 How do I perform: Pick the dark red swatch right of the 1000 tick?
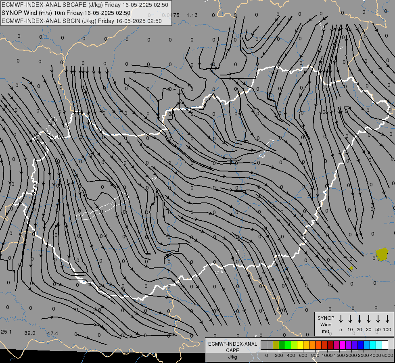(x=330, y=345)
